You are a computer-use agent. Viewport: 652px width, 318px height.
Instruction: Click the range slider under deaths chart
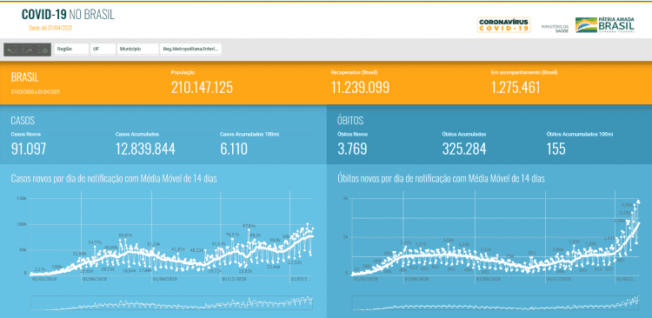[496, 303]
